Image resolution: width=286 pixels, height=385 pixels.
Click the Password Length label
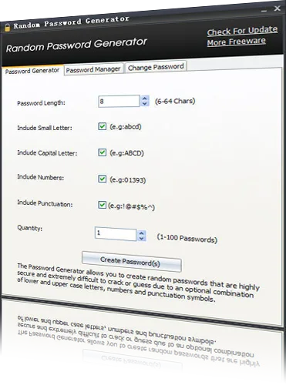point(41,103)
